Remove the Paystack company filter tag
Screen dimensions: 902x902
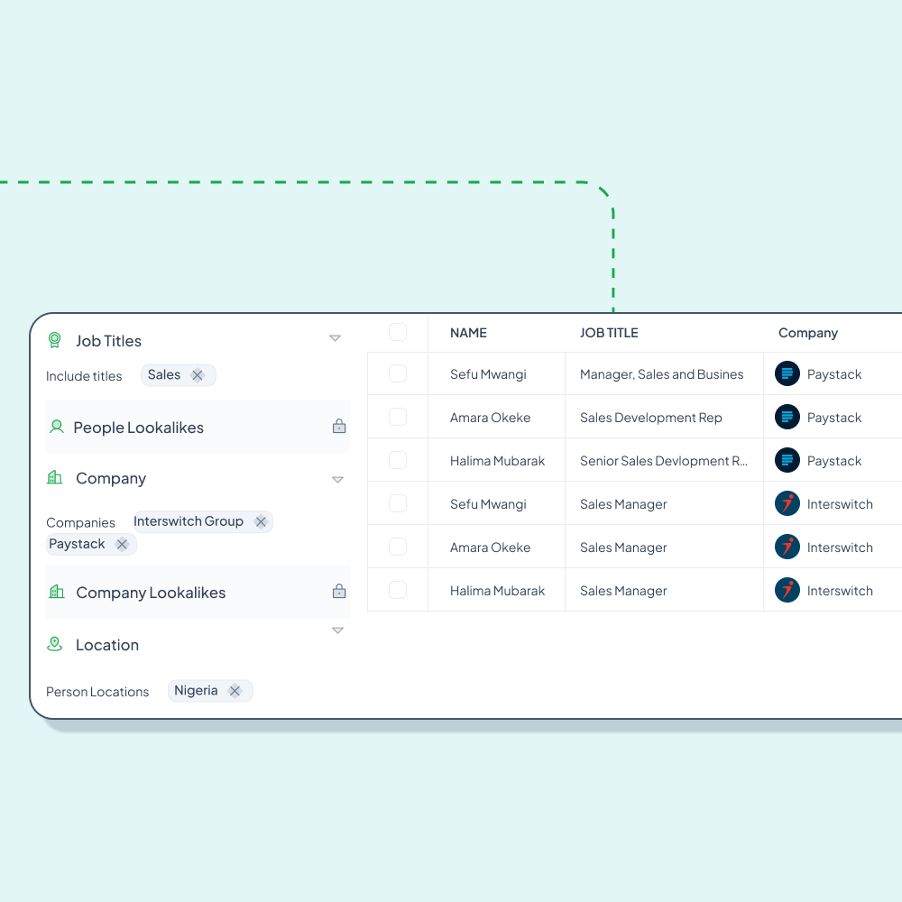click(122, 544)
